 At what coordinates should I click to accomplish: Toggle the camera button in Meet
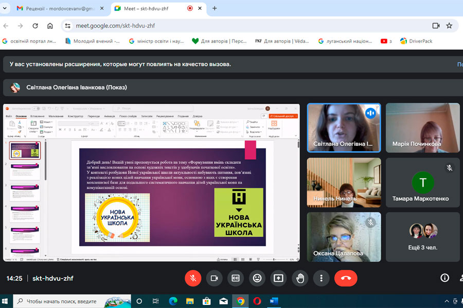[214, 278]
